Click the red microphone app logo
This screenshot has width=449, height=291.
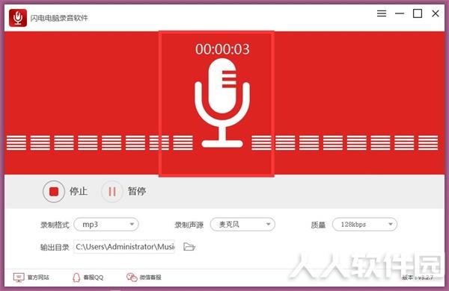pyautogui.click(x=18, y=18)
